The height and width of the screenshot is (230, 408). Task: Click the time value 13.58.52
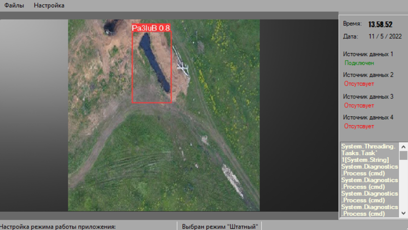click(380, 24)
